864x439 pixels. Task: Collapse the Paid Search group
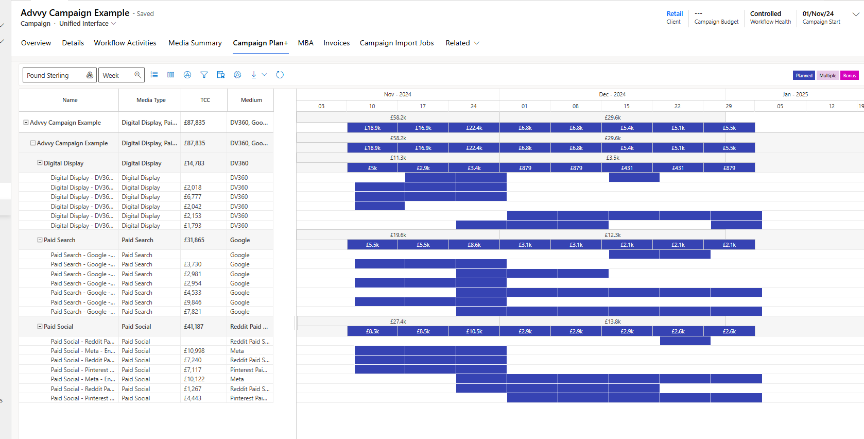click(x=40, y=240)
